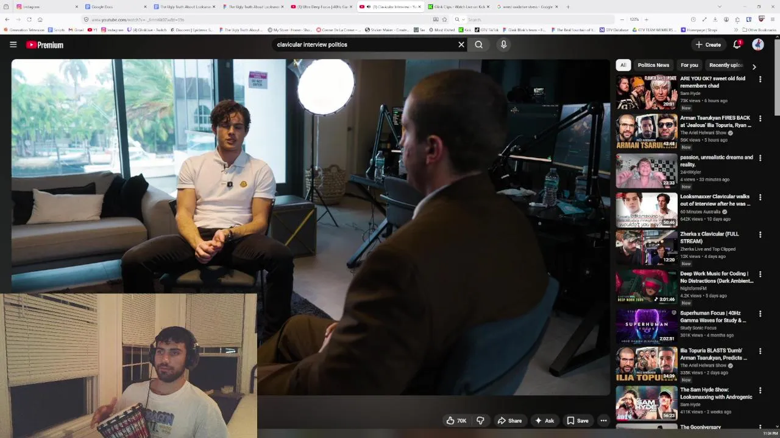This screenshot has width=780, height=438.
Task: Reload the current page
Action: point(29,19)
